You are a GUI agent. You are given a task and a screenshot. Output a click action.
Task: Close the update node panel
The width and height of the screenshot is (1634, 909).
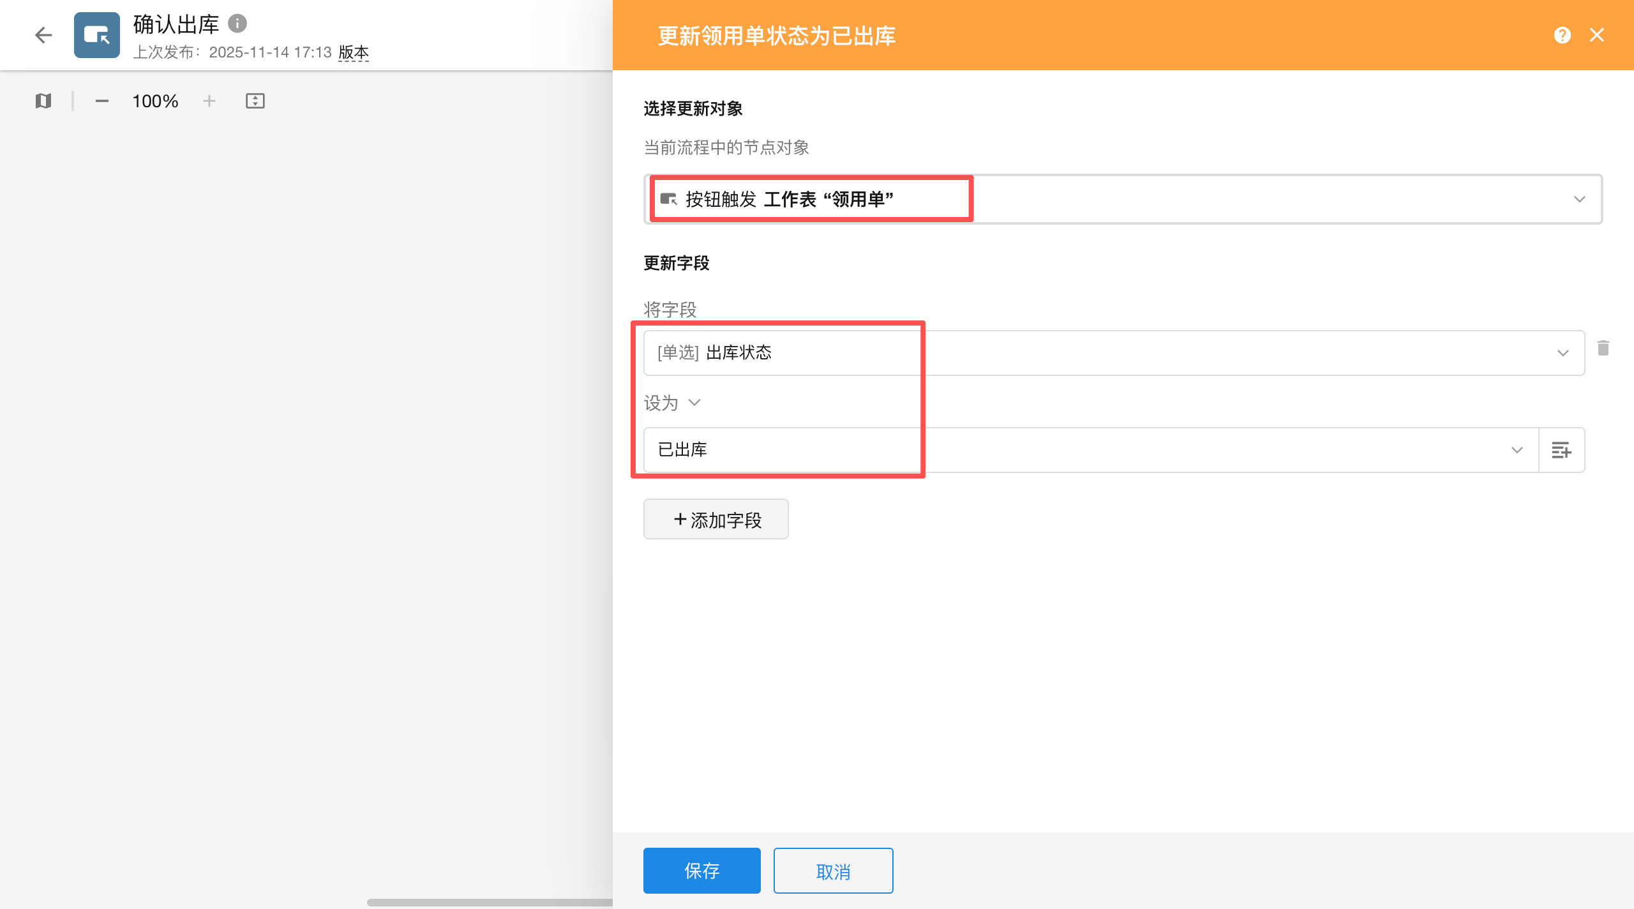pos(1597,35)
